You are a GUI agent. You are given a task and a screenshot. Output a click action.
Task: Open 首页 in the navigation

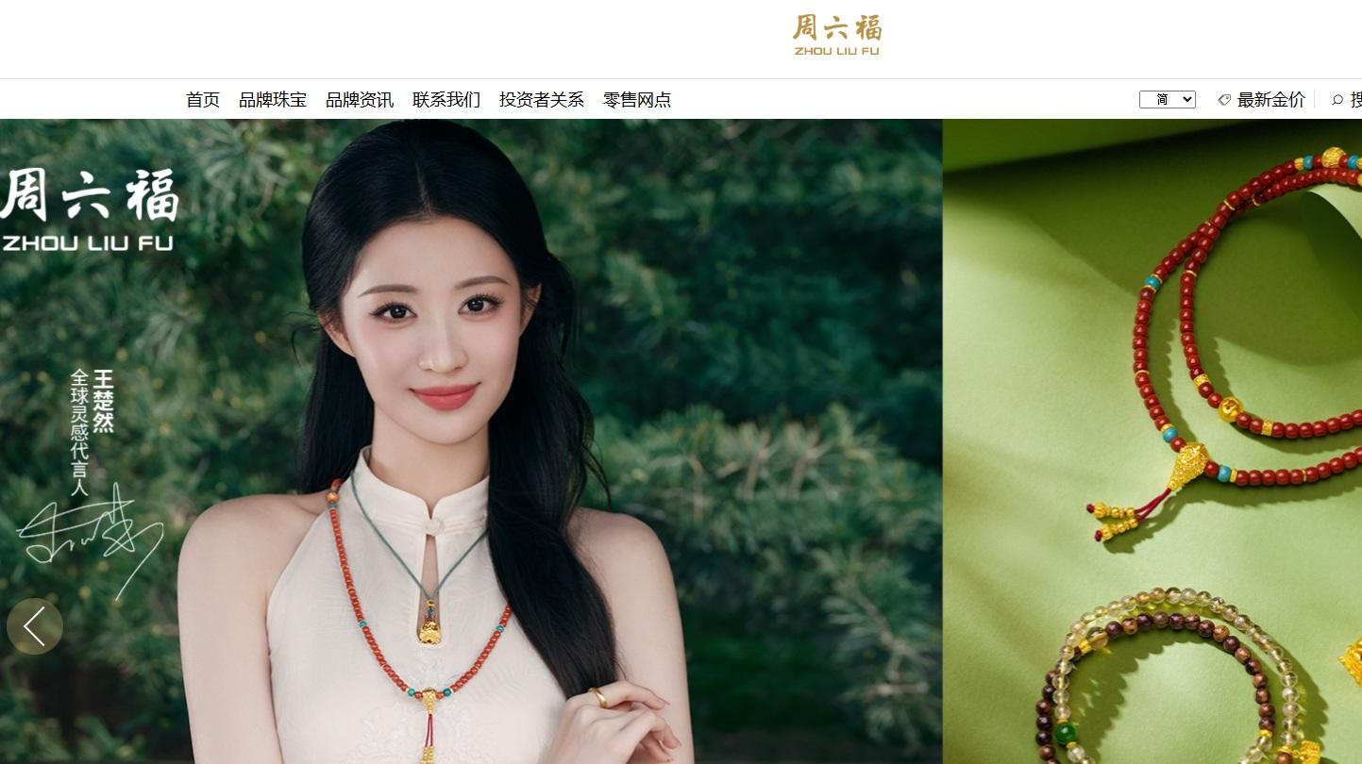(x=203, y=100)
